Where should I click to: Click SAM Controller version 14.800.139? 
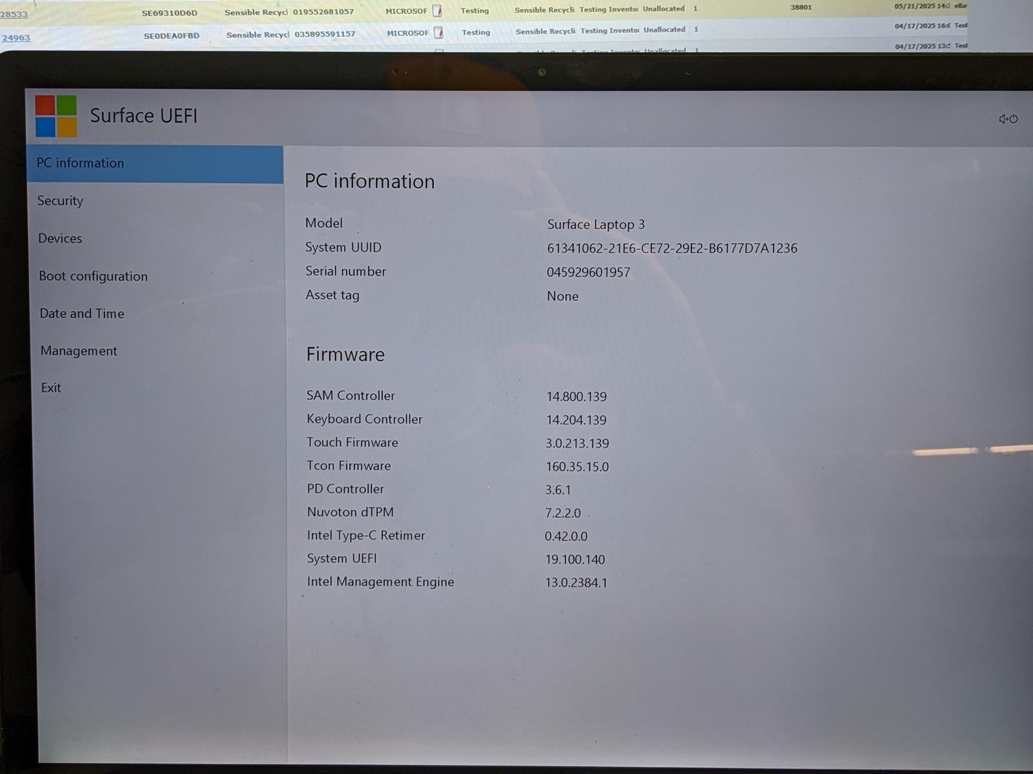click(577, 397)
